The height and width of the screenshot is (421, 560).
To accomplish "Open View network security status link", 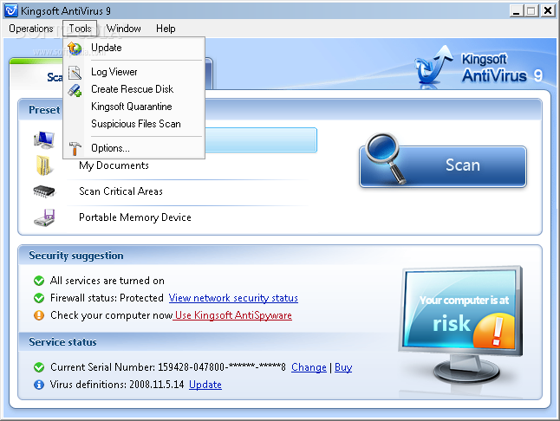I will pyautogui.click(x=233, y=298).
